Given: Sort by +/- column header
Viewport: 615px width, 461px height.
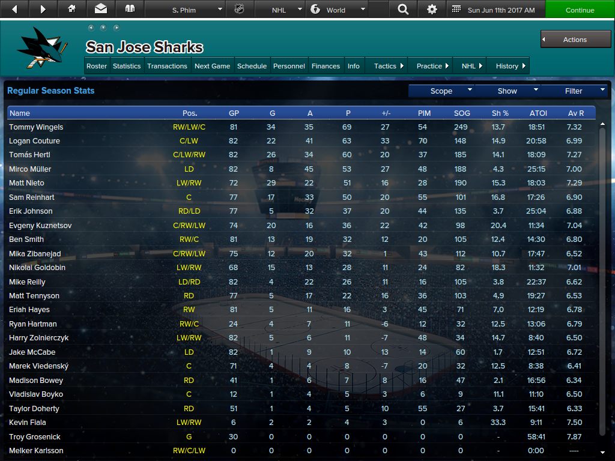Looking at the screenshot, I should pyautogui.click(x=386, y=113).
